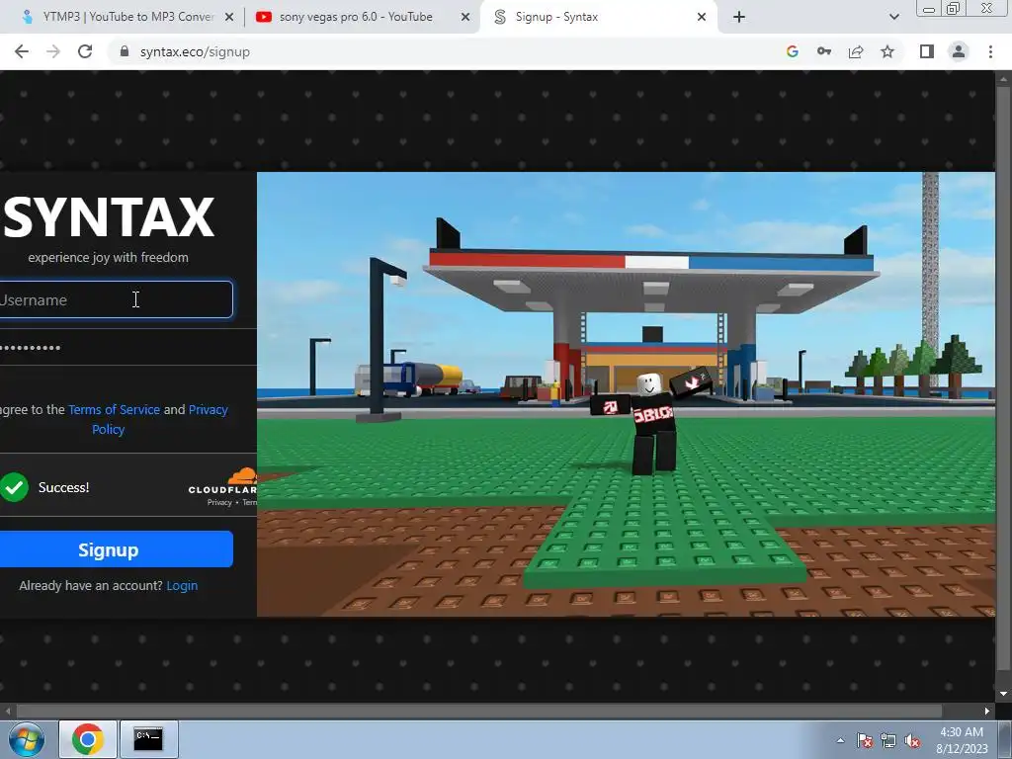Show hidden tray icons arrow

[840, 740]
